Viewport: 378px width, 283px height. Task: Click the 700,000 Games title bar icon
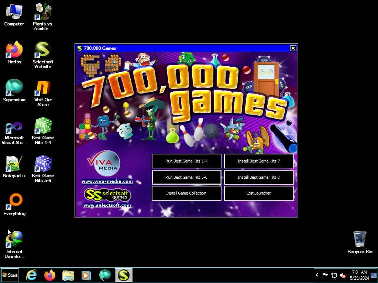(79, 48)
